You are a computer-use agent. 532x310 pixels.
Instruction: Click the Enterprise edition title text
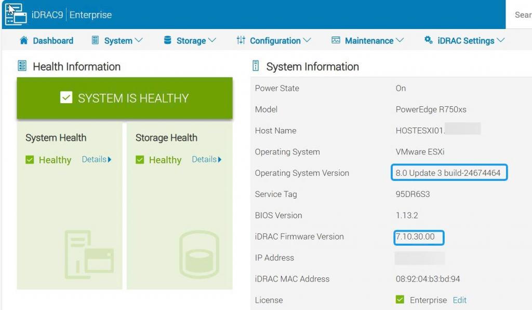90,15
